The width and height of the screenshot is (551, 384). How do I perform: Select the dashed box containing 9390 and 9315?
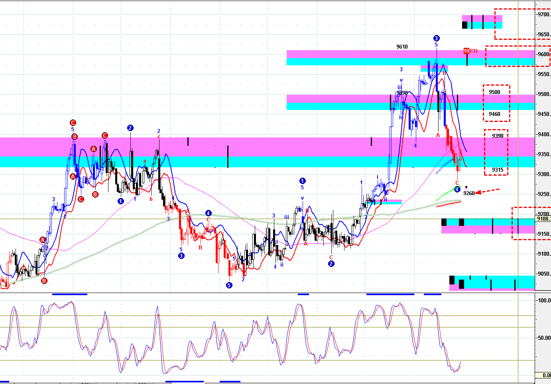(x=496, y=153)
